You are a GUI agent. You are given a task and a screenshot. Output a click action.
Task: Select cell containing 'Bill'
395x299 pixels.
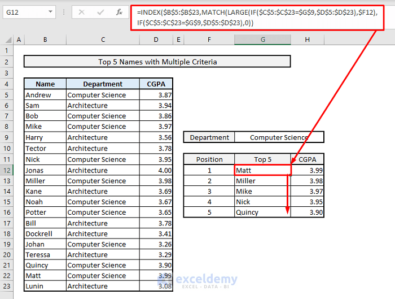tap(45, 223)
